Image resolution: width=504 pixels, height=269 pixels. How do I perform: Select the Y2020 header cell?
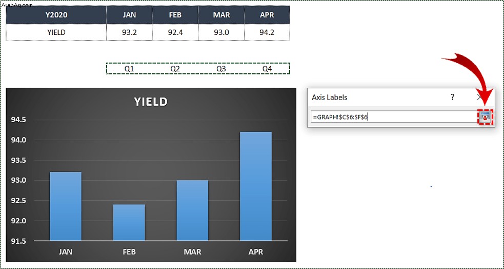(x=56, y=15)
